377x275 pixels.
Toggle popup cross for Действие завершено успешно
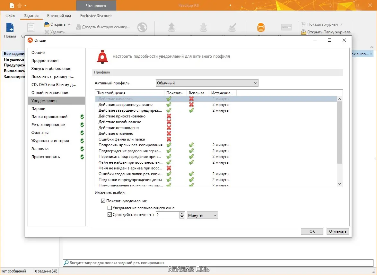coord(191,105)
